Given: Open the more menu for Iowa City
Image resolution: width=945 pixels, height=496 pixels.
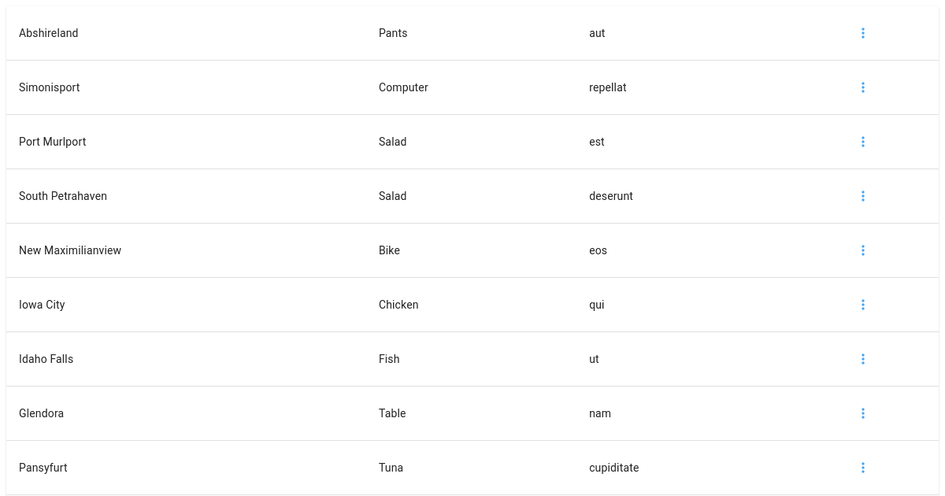Looking at the screenshot, I should click(x=863, y=305).
